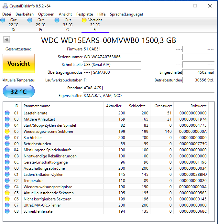This screenshot has height=224, width=218.
Task: Click status icon for Start/Stopp-Zyklen row
Action: [x=7, y=125]
